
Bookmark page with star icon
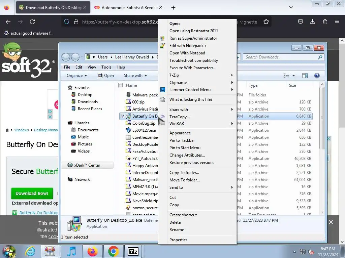[x=266, y=22]
